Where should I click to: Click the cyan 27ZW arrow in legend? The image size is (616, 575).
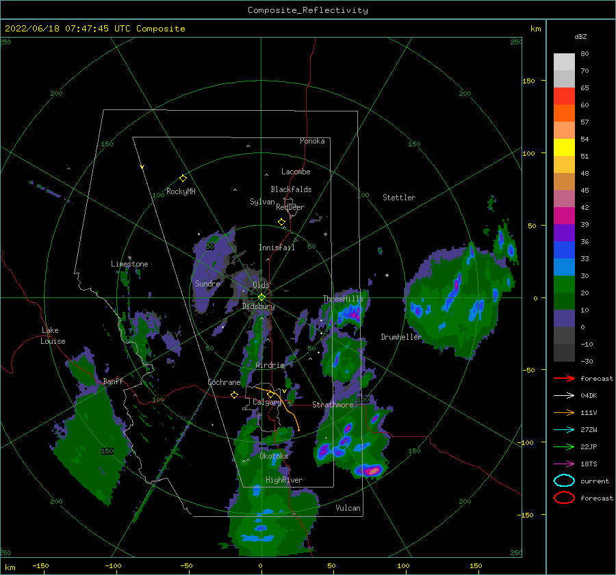pyautogui.click(x=564, y=430)
